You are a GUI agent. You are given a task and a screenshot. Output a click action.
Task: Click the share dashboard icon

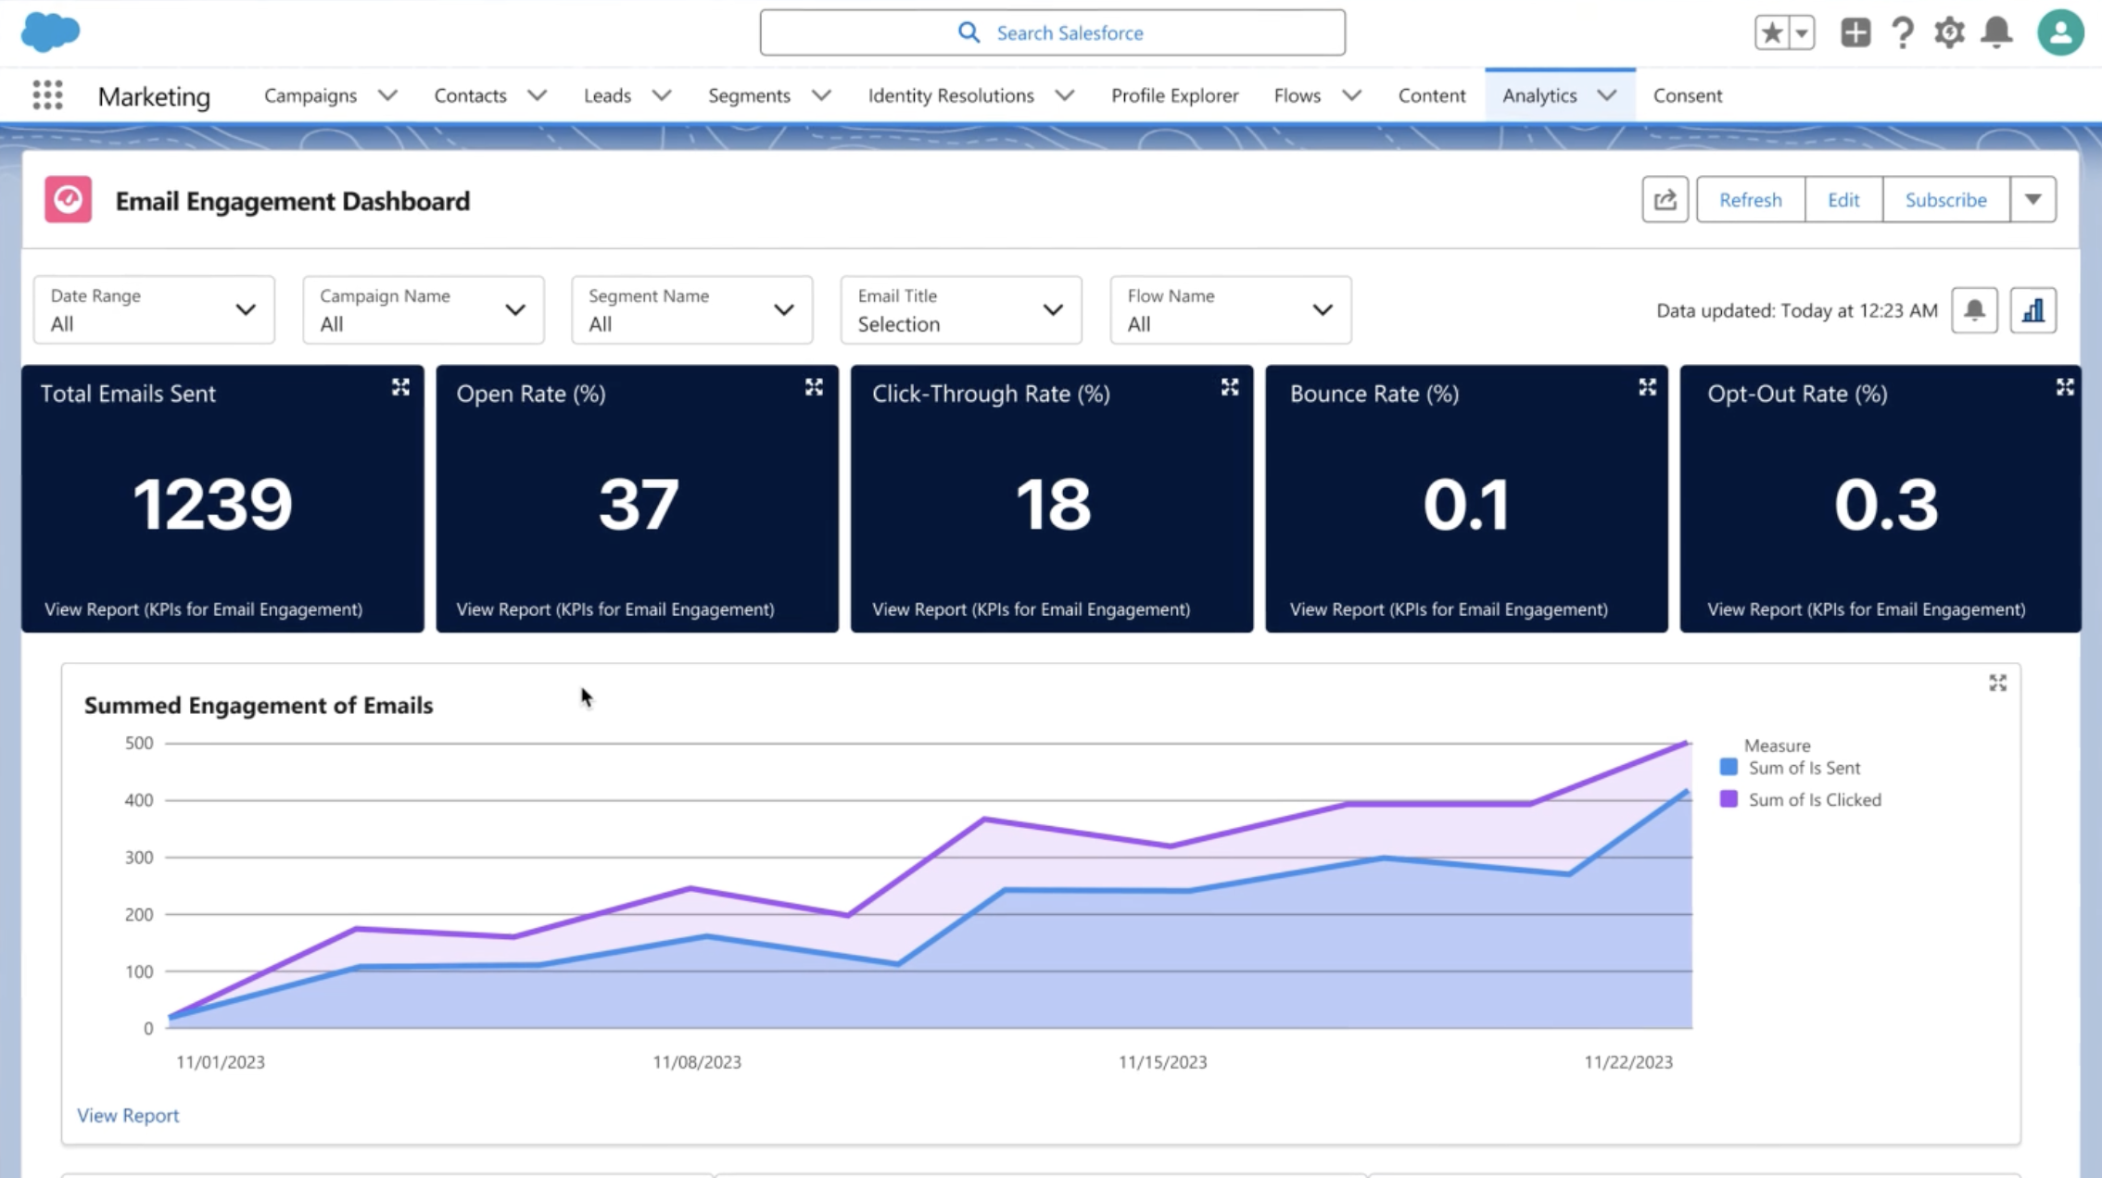tap(1665, 199)
